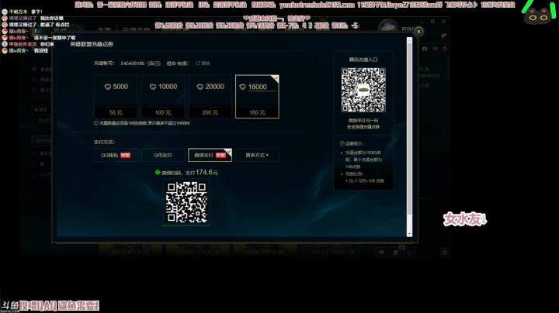Click the 英雄联盟充值点券 dialog title
Screen dimensions: 559x313
92,44
